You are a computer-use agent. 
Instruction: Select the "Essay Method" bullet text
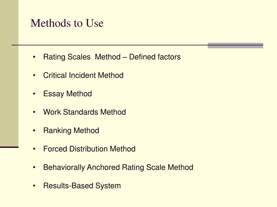67,94
